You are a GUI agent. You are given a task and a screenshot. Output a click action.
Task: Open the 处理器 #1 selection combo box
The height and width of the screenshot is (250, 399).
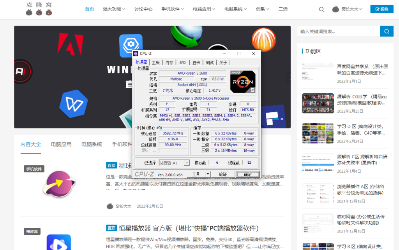174,163
